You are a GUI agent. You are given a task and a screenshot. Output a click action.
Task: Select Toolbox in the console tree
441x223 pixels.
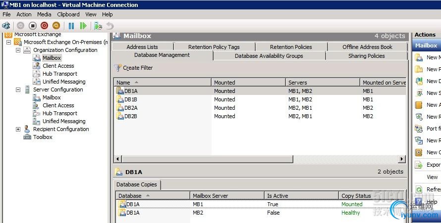click(x=43, y=137)
